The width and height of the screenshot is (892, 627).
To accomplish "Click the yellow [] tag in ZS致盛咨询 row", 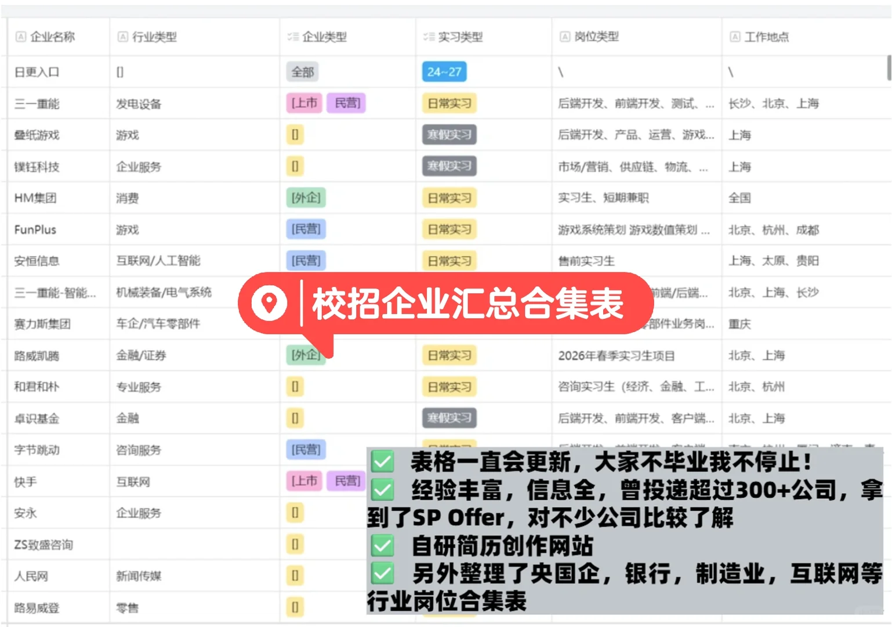I will tap(295, 544).
